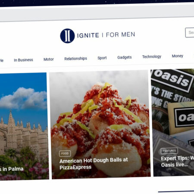
Task: Open American Hot Dough Balls article headline
Action: (94, 163)
